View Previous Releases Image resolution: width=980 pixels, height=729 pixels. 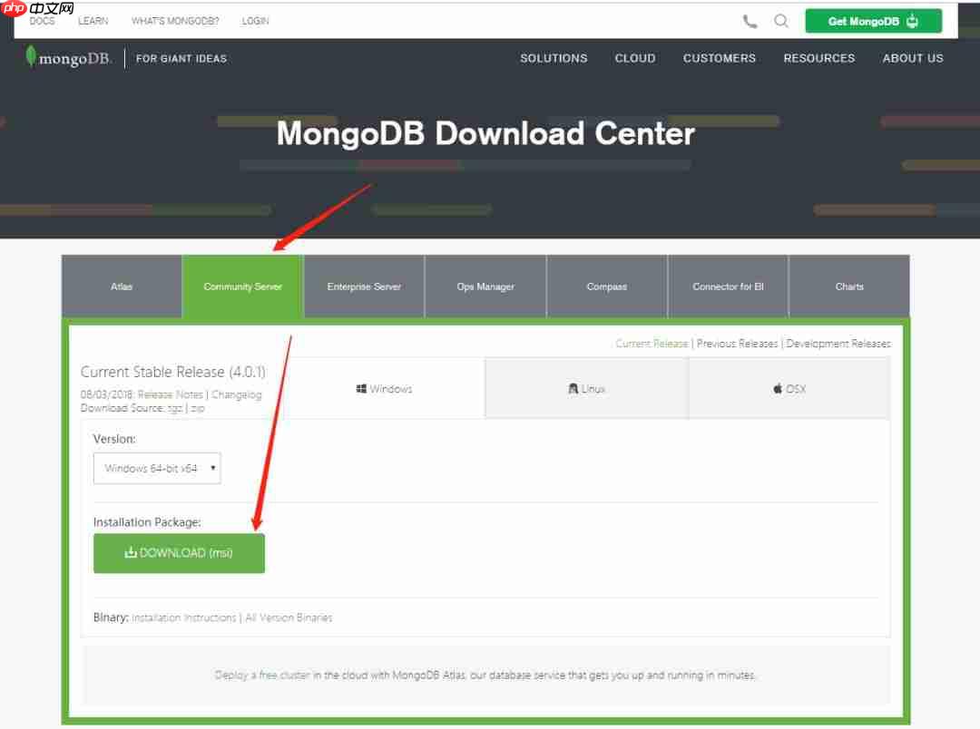point(736,343)
